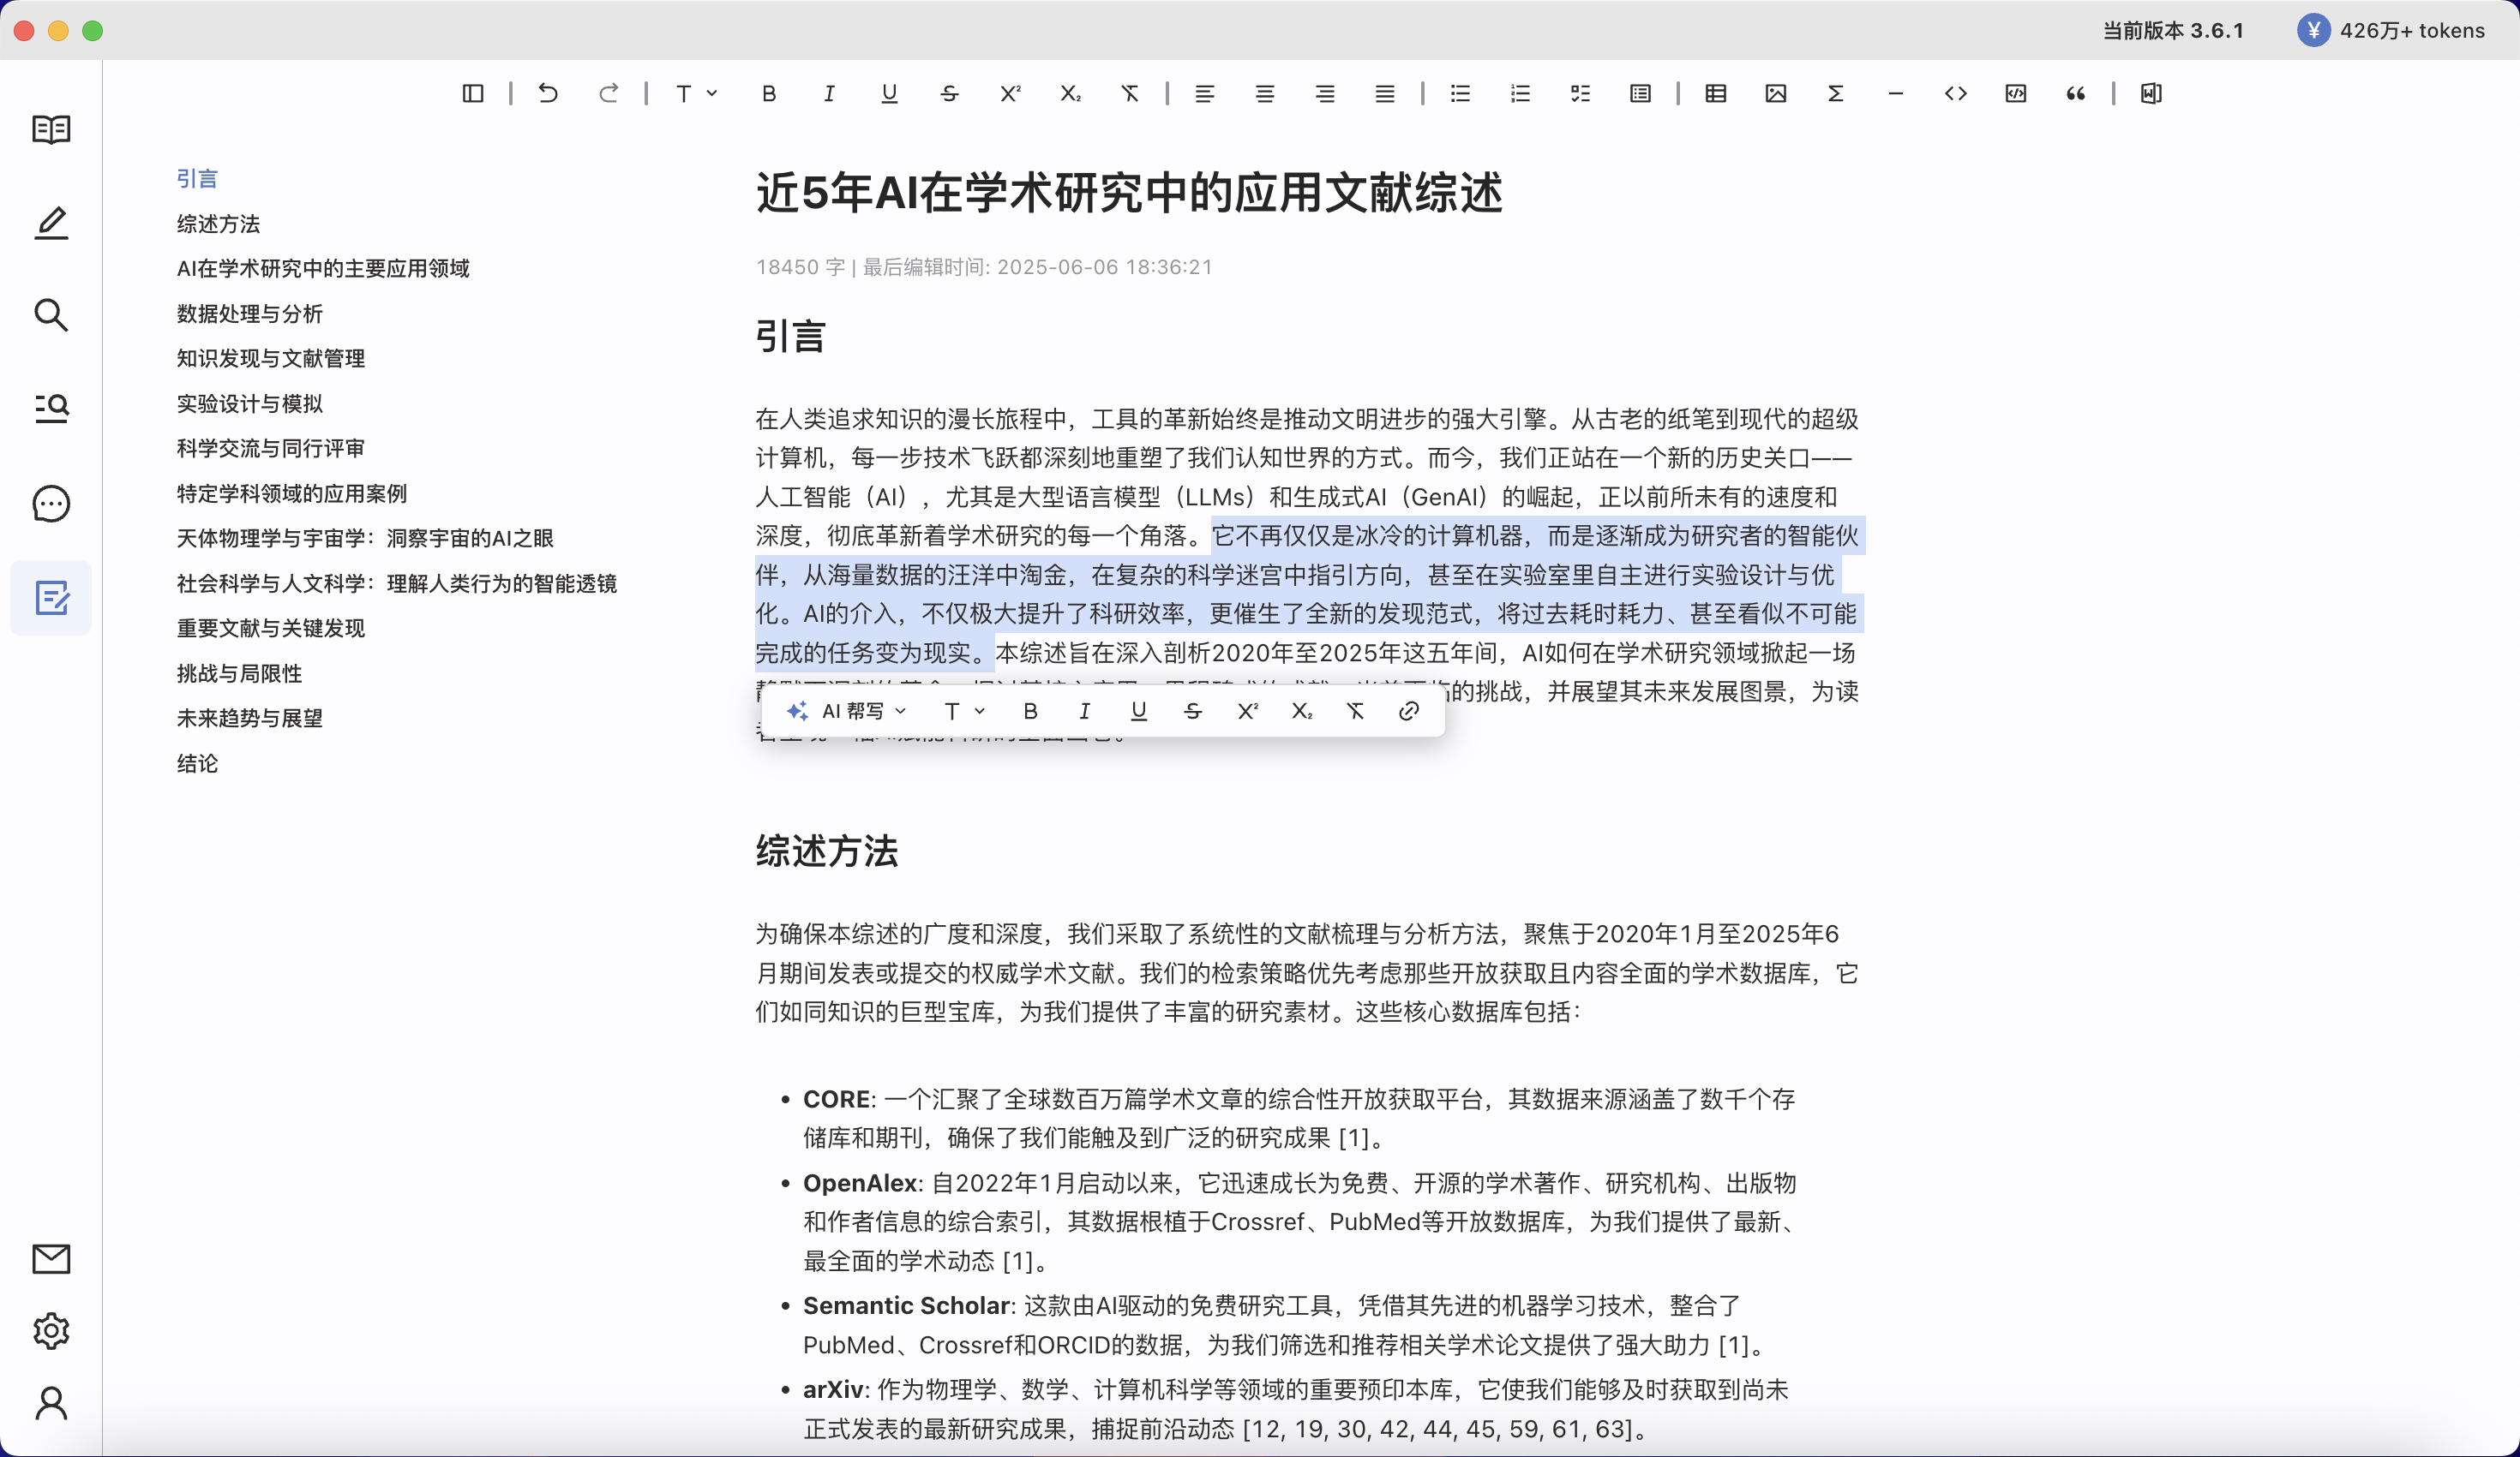The image size is (2520, 1457).
Task: Open the pen writing sidebar icon
Action: tap(51, 222)
